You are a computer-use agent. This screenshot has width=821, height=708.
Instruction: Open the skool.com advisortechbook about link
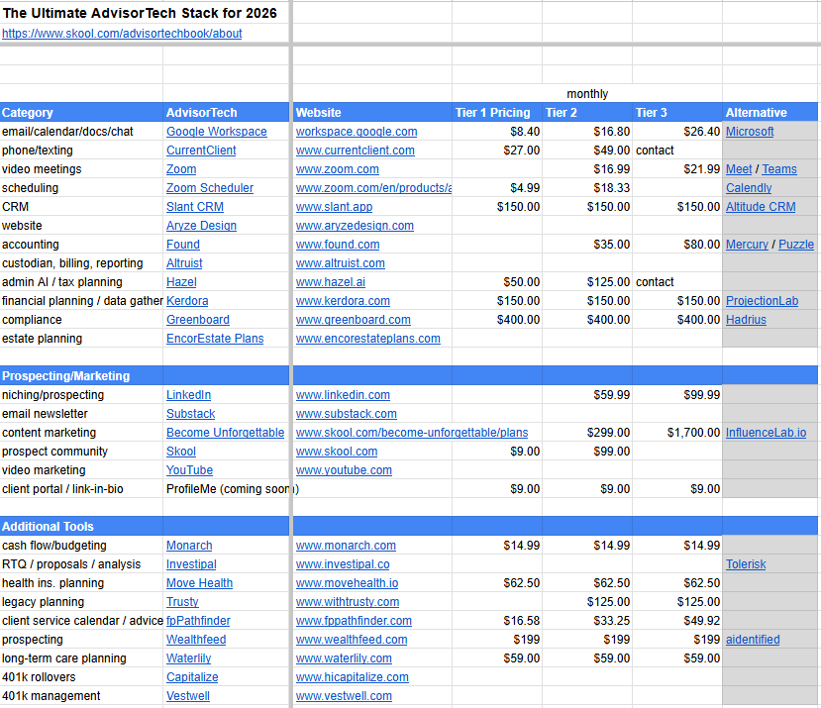coord(122,34)
